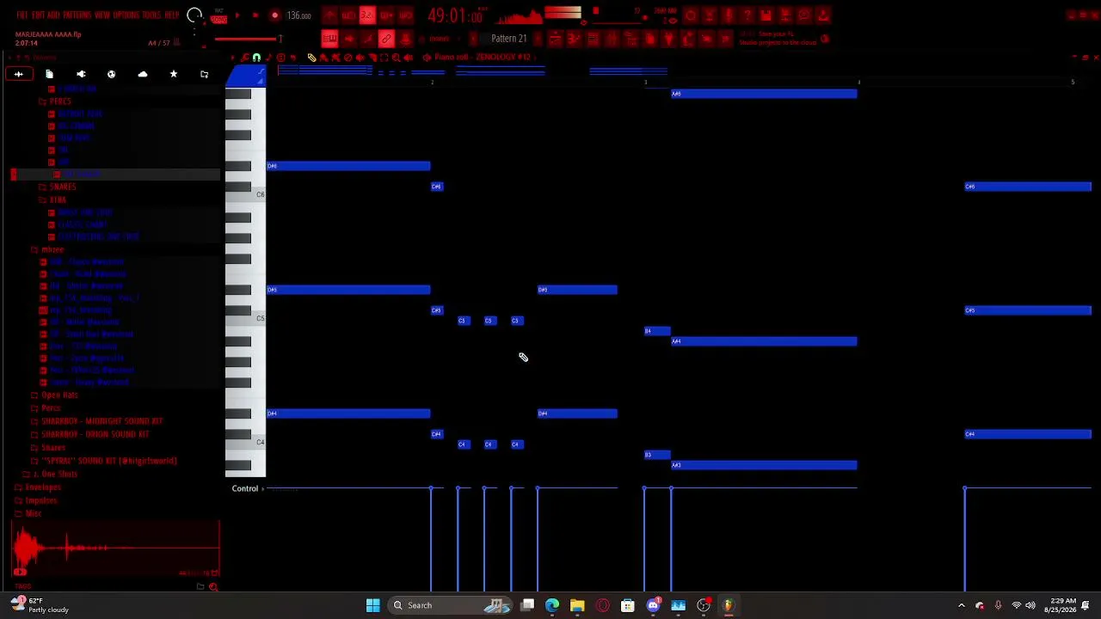Click the record button in the transport

tap(274, 15)
